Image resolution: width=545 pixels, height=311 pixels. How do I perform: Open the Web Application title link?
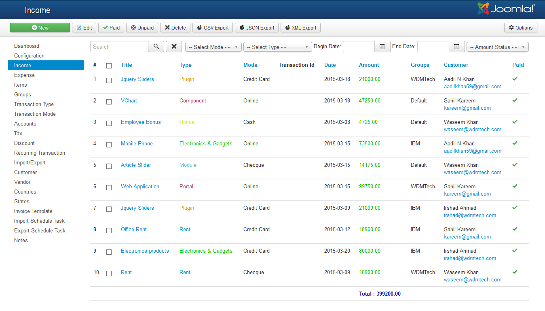point(140,186)
